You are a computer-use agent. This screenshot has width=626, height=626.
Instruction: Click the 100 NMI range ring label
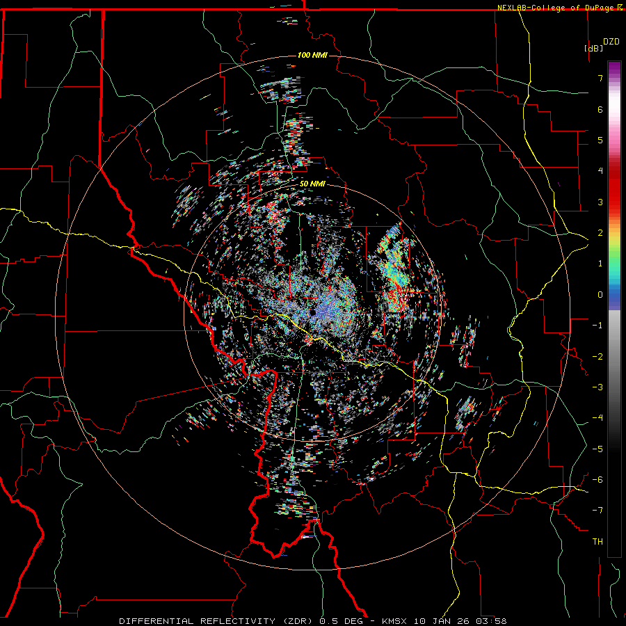click(312, 55)
